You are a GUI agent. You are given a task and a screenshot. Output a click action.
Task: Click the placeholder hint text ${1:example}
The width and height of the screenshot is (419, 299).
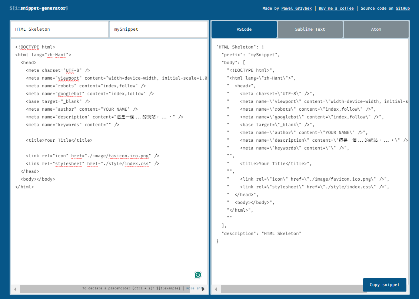[x=168, y=288]
